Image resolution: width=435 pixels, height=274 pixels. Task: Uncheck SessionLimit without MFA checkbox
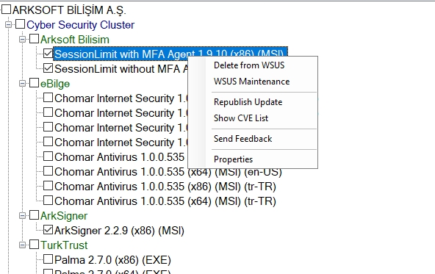click(x=48, y=68)
